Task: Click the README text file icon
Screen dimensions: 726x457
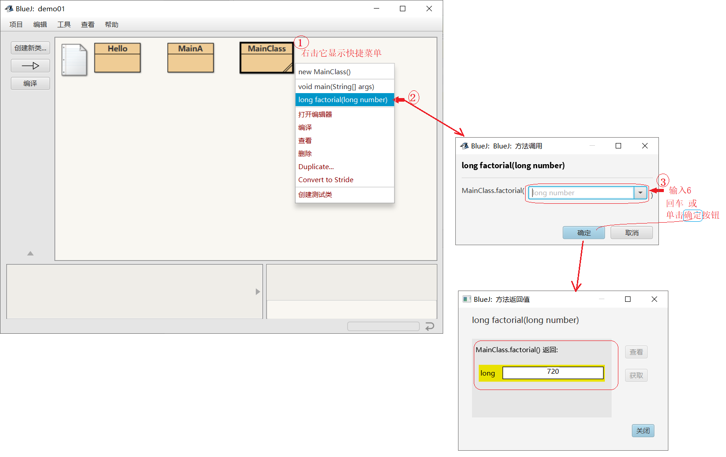Action: pos(74,60)
